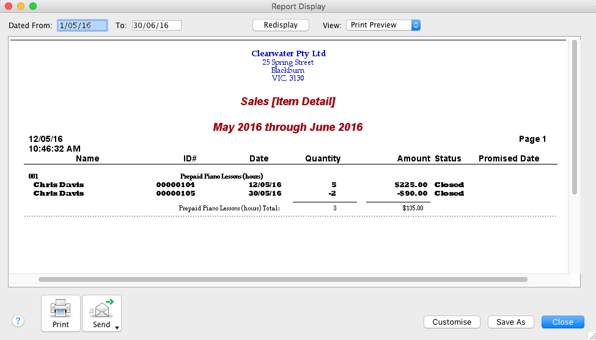596x340 pixels.
Task: Click the Clearwater Pty Ltd company name
Action: [288, 54]
